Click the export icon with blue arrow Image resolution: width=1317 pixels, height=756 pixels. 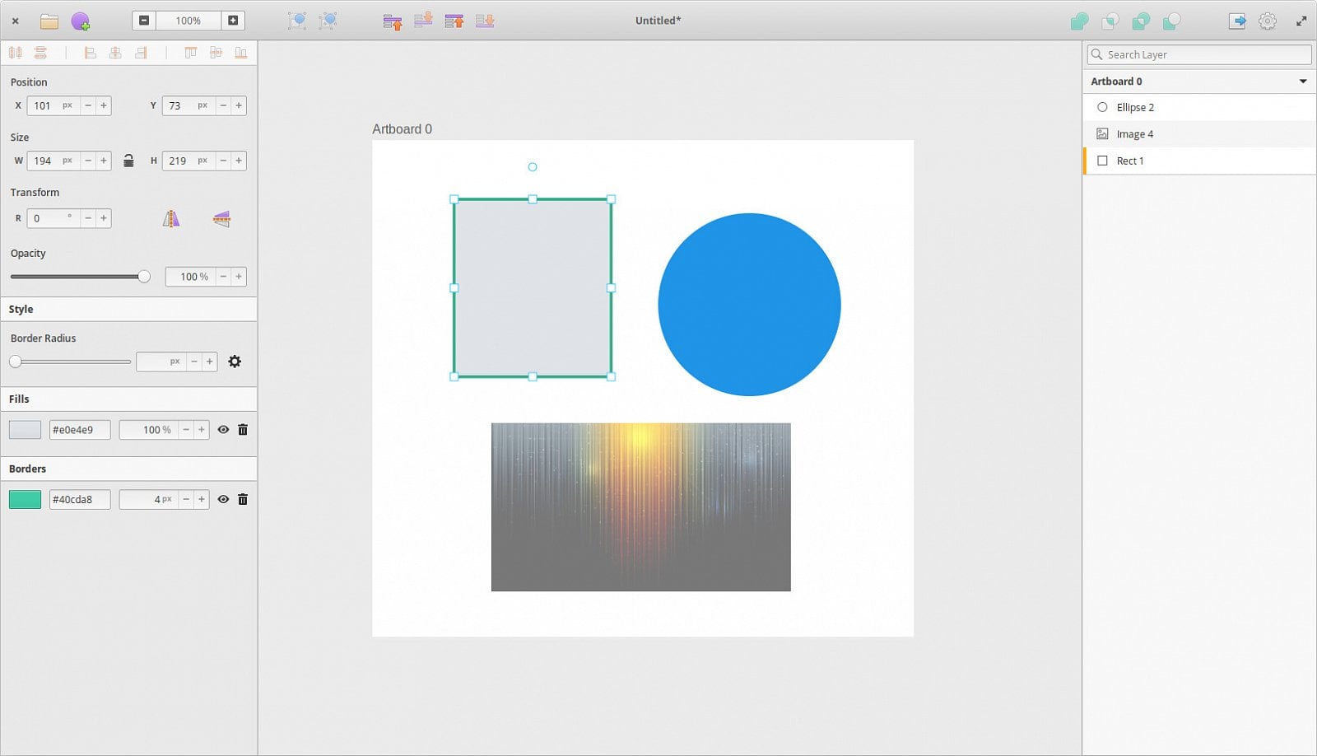click(x=1237, y=21)
